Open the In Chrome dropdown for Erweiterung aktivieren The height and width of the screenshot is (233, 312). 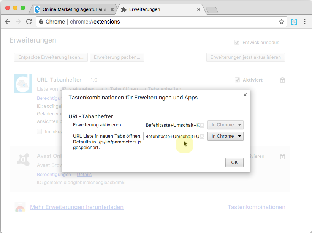(x=225, y=125)
